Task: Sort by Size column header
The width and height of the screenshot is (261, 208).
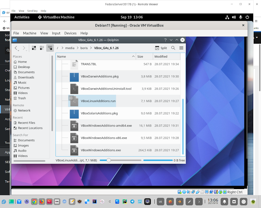Action: pos(145,56)
